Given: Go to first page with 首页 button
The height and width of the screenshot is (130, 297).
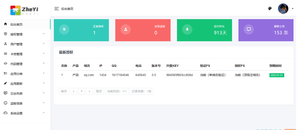Looking at the screenshot, I should click(x=64, y=91).
